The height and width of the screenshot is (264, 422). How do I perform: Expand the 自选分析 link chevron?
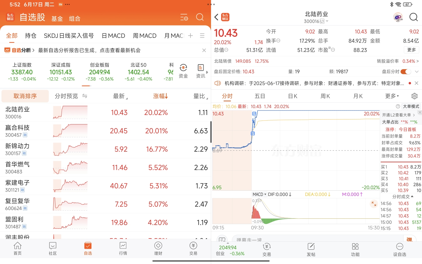tap(33, 50)
